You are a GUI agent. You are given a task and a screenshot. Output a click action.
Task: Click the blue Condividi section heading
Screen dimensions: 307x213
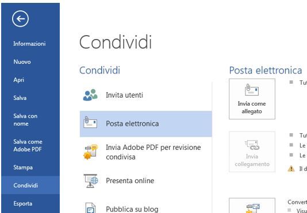(x=99, y=70)
